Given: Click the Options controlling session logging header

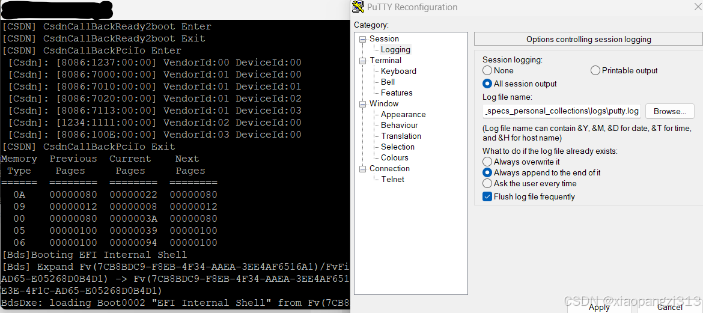Looking at the screenshot, I should tap(589, 40).
